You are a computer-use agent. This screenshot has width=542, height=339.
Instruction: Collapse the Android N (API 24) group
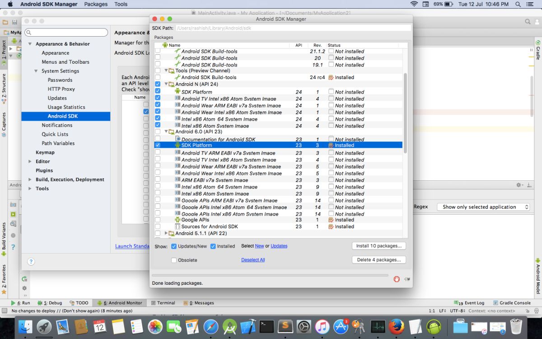click(x=166, y=84)
